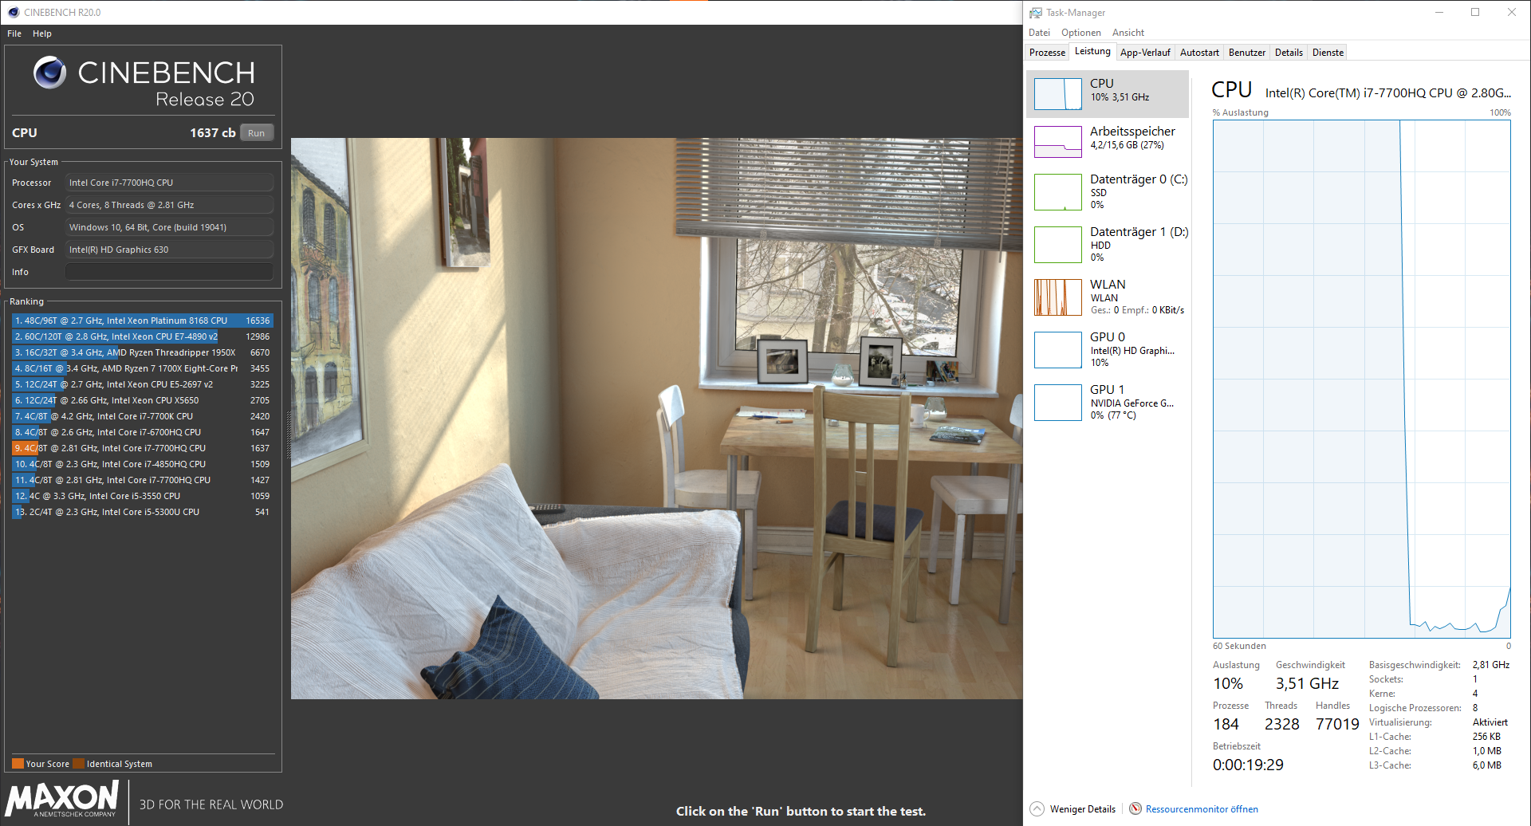Select the WLAN network graph entry
1531x826 pixels.
point(1108,297)
